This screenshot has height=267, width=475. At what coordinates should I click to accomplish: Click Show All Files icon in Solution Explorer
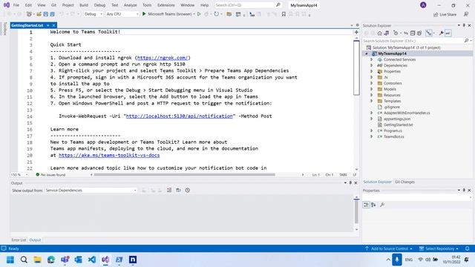419,33
